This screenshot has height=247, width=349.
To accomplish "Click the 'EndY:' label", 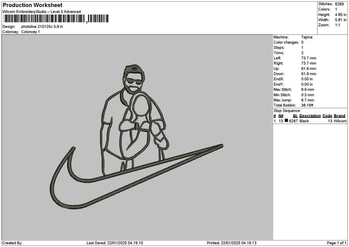I will tap(279, 84).
